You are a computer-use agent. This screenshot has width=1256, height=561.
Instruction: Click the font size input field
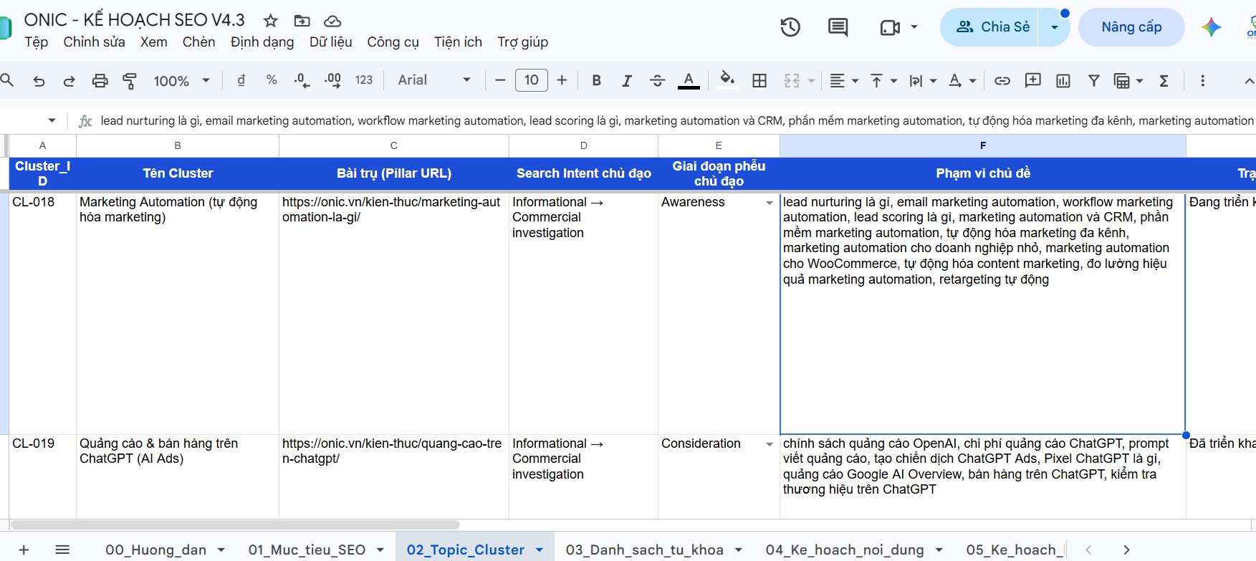pos(532,80)
